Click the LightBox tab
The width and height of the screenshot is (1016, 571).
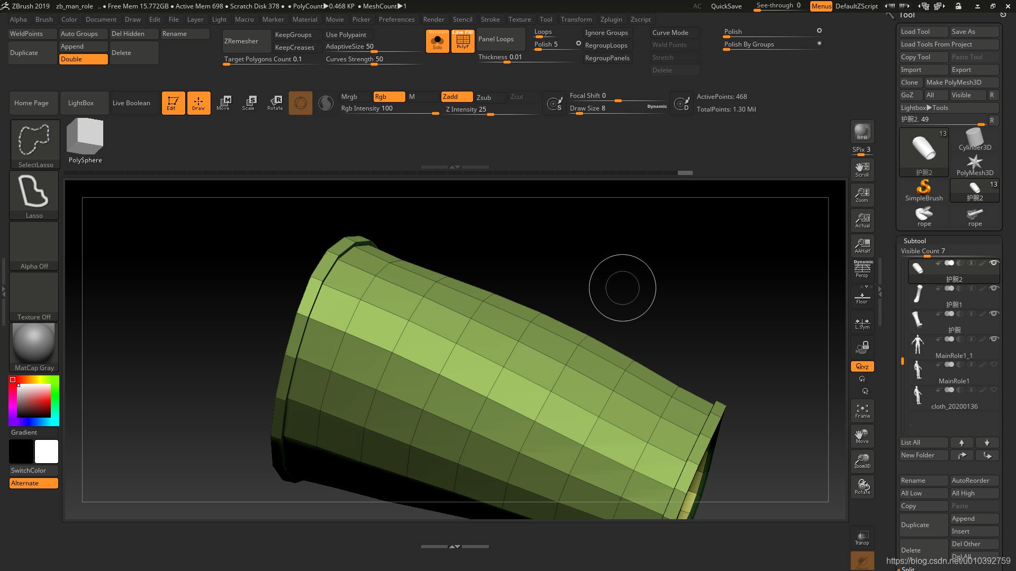(x=80, y=103)
